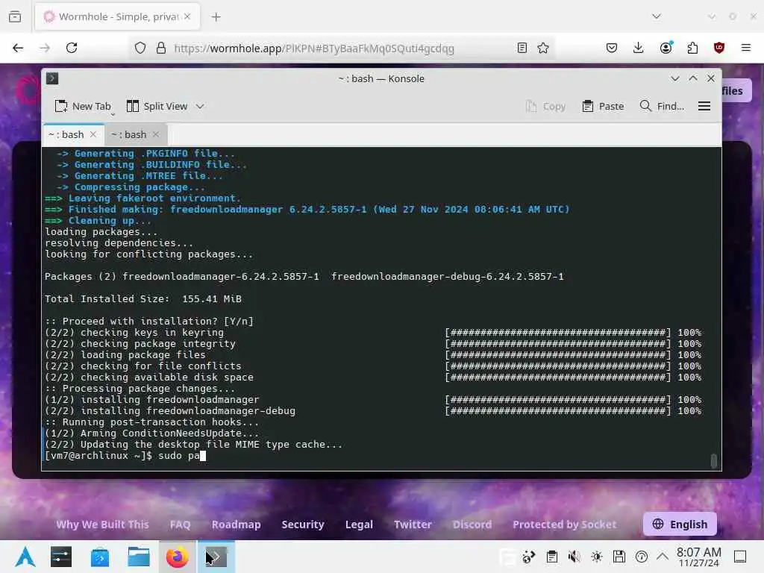Reload the Wormhole page
This screenshot has width=764, height=573.
tap(72, 48)
